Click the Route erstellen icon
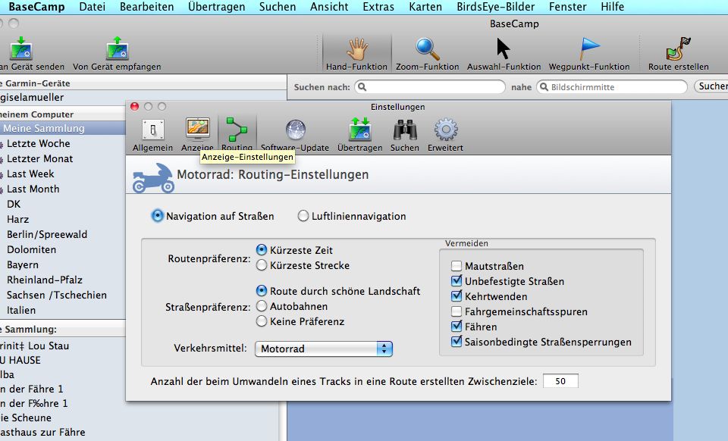Viewport: 728px width, 441px height. pyautogui.click(x=678, y=49)
